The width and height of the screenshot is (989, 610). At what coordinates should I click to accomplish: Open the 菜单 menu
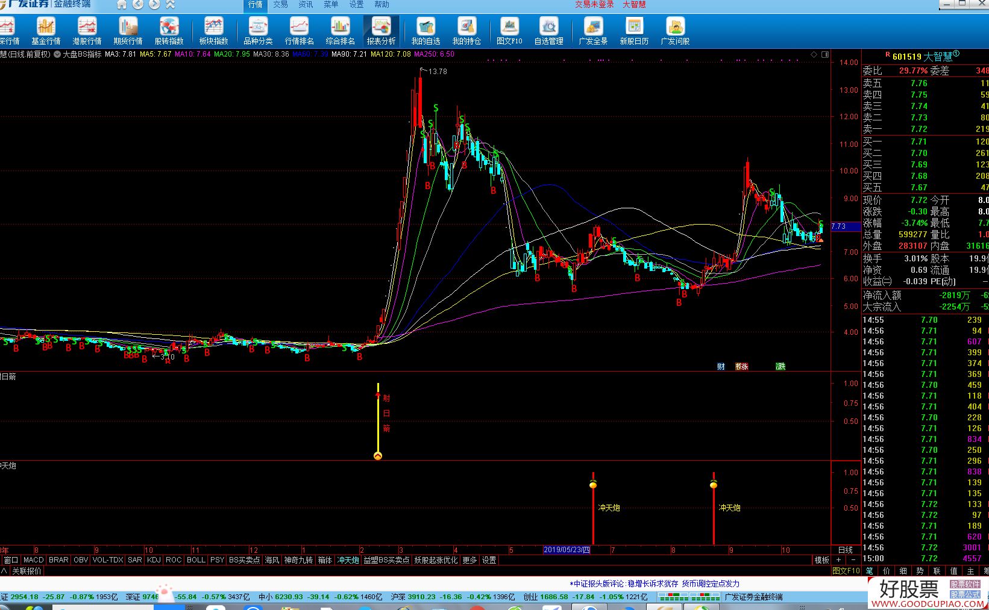click(331, 4)
